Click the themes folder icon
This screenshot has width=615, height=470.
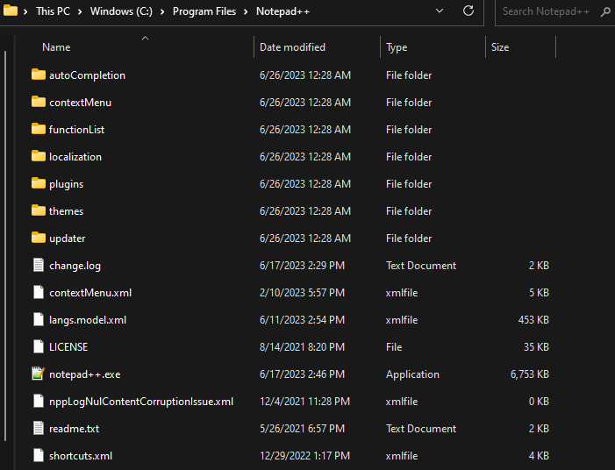coord(38,210)
